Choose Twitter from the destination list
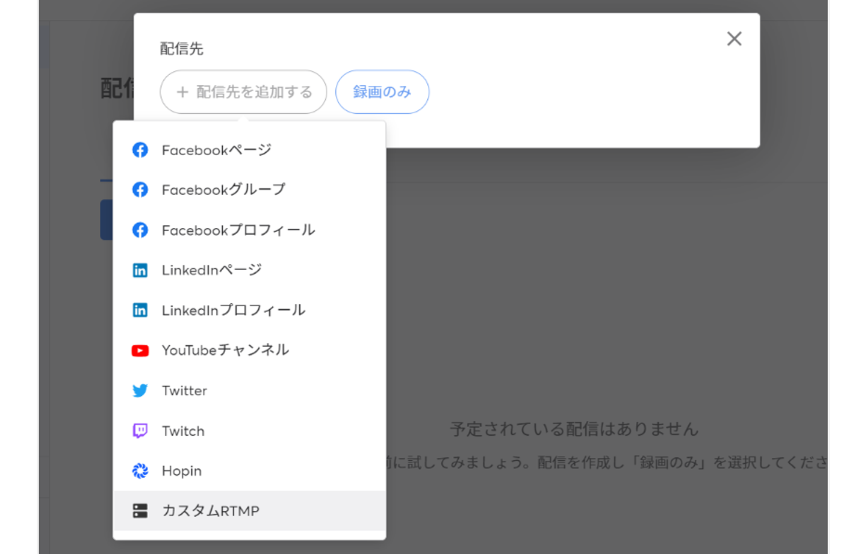Screen dimensions: 867x554 pos(249,390)
